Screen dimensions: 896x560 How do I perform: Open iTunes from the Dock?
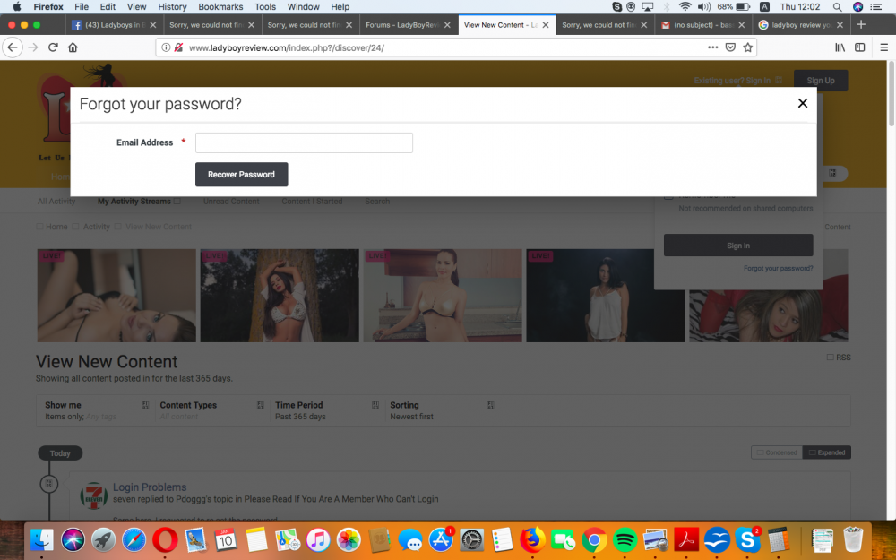point(318,539)
